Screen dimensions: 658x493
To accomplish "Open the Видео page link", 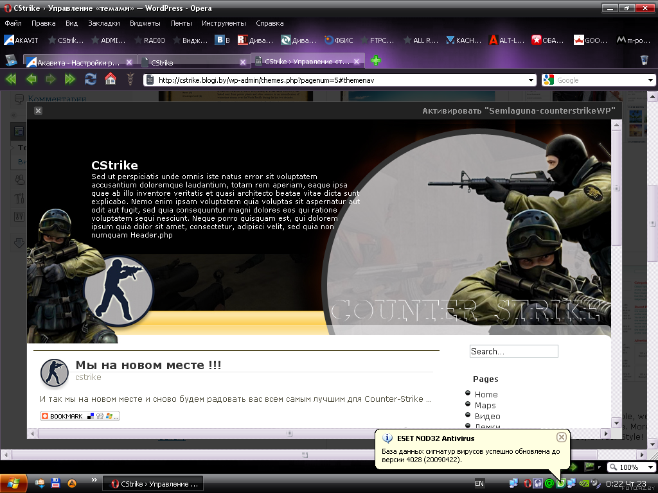I will [x=487, y=416].
